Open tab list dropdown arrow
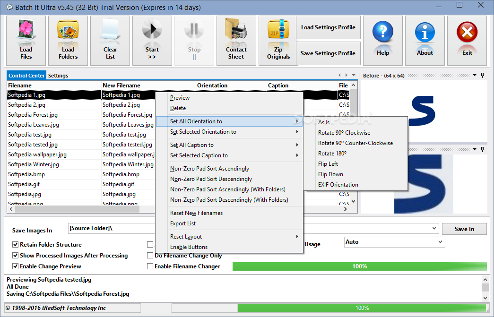The width and height of the screenshot is (494, 317). point(354,75)
